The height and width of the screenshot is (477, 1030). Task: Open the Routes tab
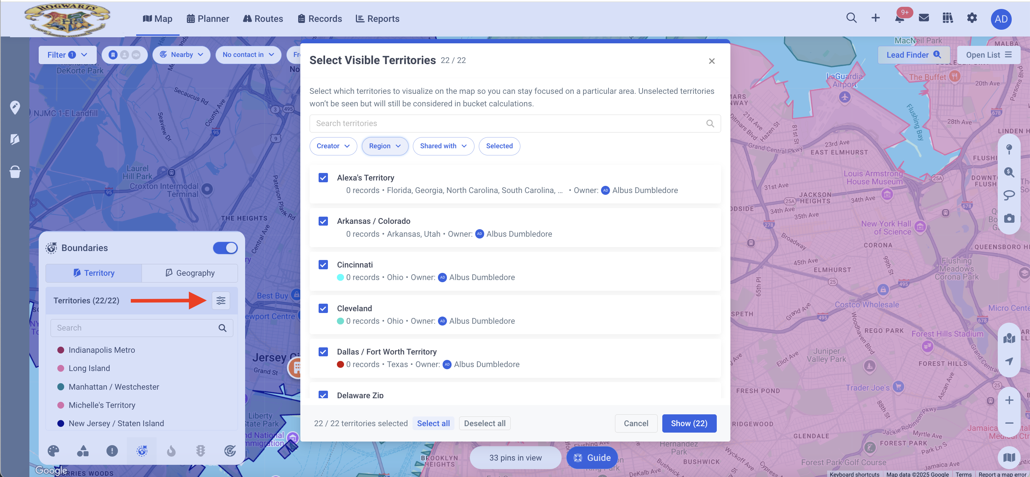[x=263, y=19]
